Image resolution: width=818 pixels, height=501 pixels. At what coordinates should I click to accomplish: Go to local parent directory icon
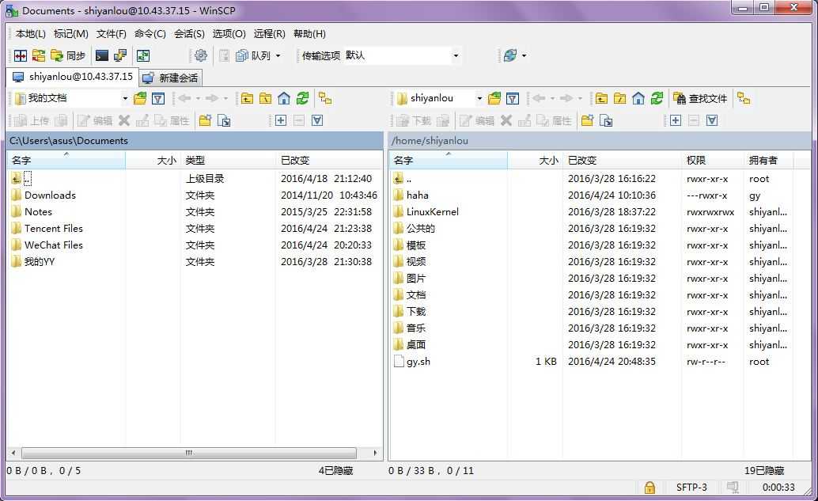[248, 98]
